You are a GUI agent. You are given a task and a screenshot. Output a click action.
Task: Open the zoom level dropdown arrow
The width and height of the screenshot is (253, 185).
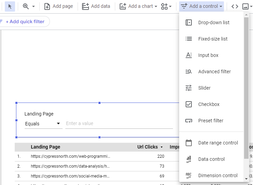pos(34,6)
